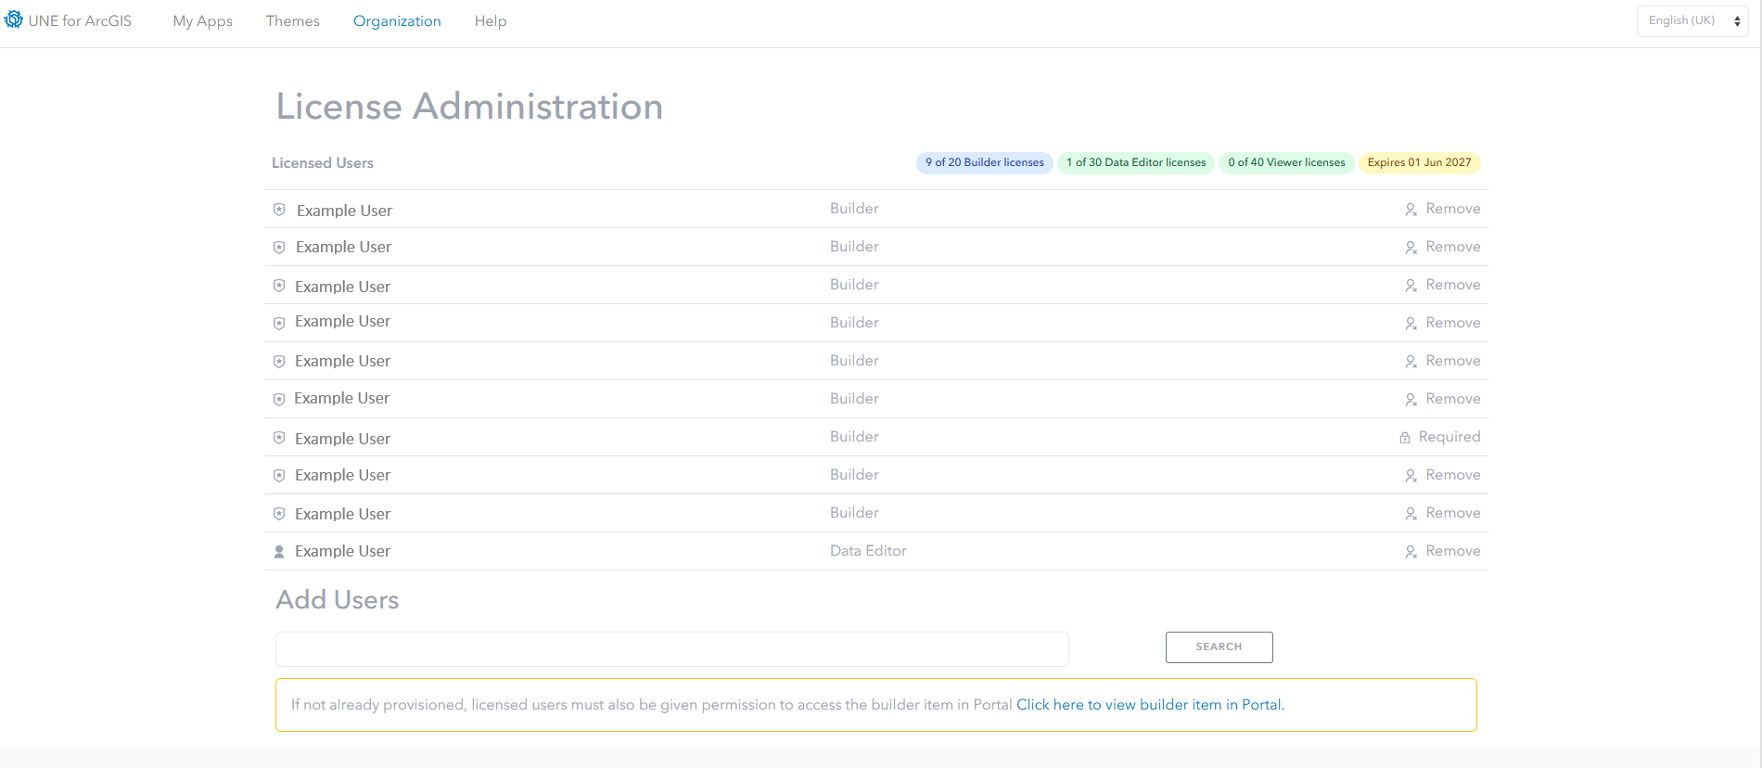Focus the Add Users search input field
The height and width of the screenshot is (768, 1762).
[x=671, y=649]
